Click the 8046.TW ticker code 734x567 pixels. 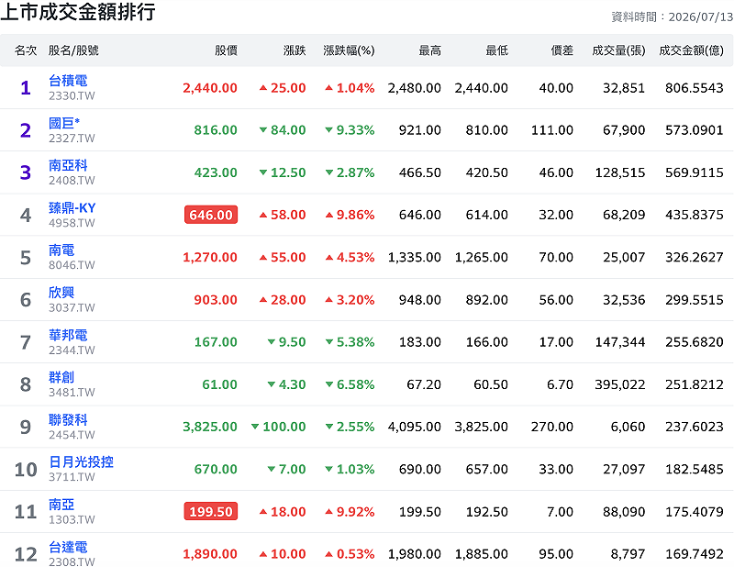tap(72, 265)
